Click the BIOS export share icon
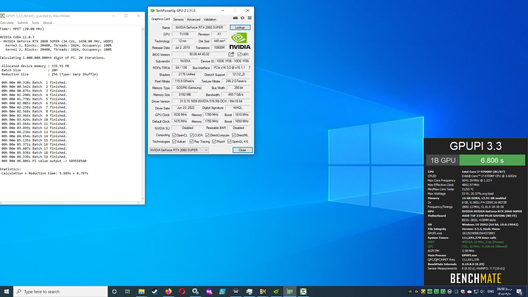528x297 pixels. point(231,54)
